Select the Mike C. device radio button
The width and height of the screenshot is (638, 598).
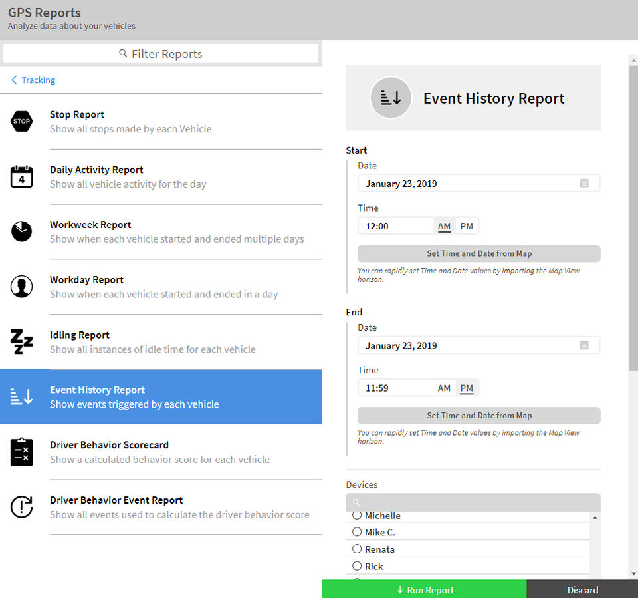pyautogui.click(x=357, y=531)
